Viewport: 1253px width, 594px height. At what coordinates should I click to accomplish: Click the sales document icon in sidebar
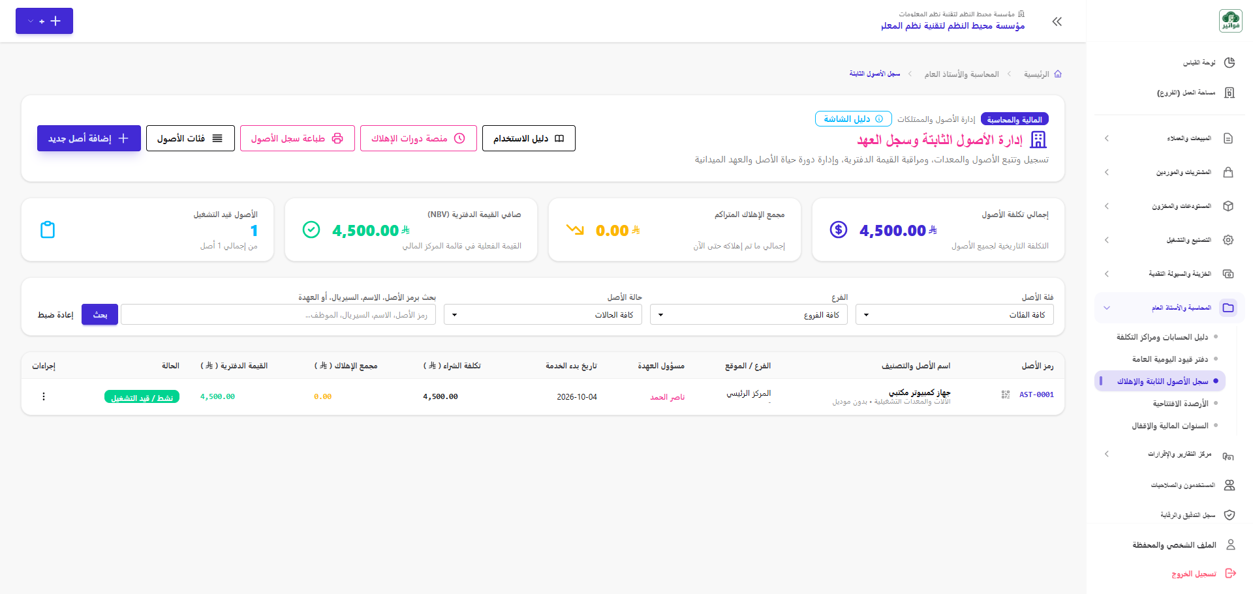point(1228,138)
